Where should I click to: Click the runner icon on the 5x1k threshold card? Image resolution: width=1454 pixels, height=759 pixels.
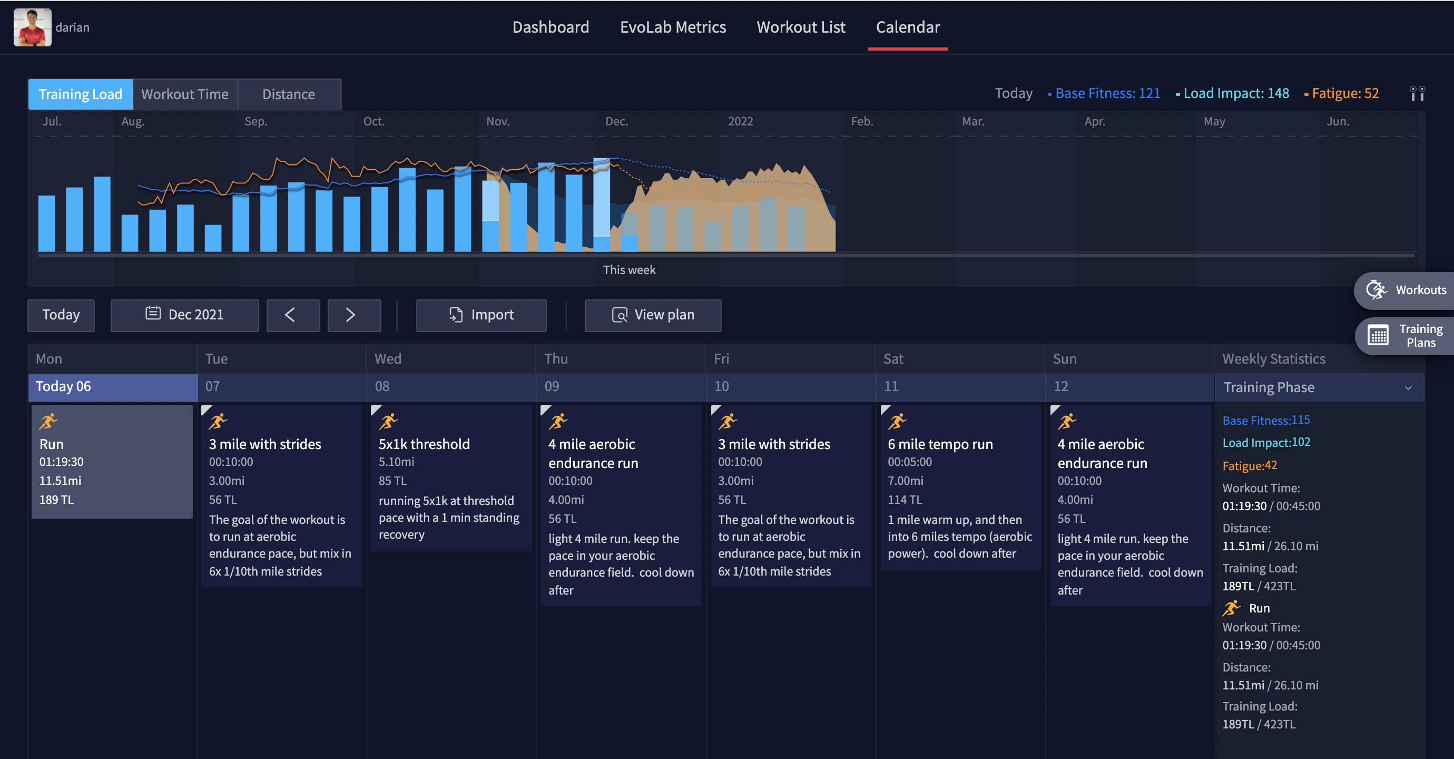(388, 421)
